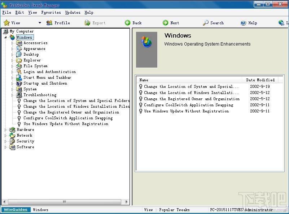Click the Network icon in tree
Viewport: 289px width, 214px height.
click(12, 136)
